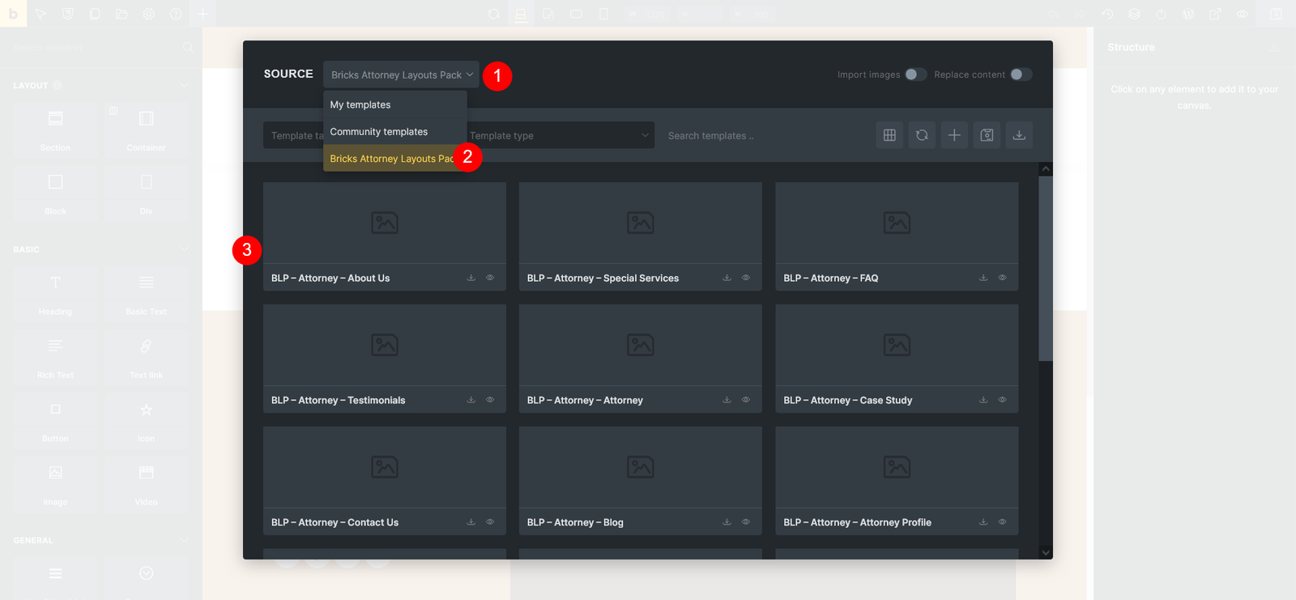Add a Basic Text element from the panel
Viewport: 1296px width, 600px height.
click(146, 294)
